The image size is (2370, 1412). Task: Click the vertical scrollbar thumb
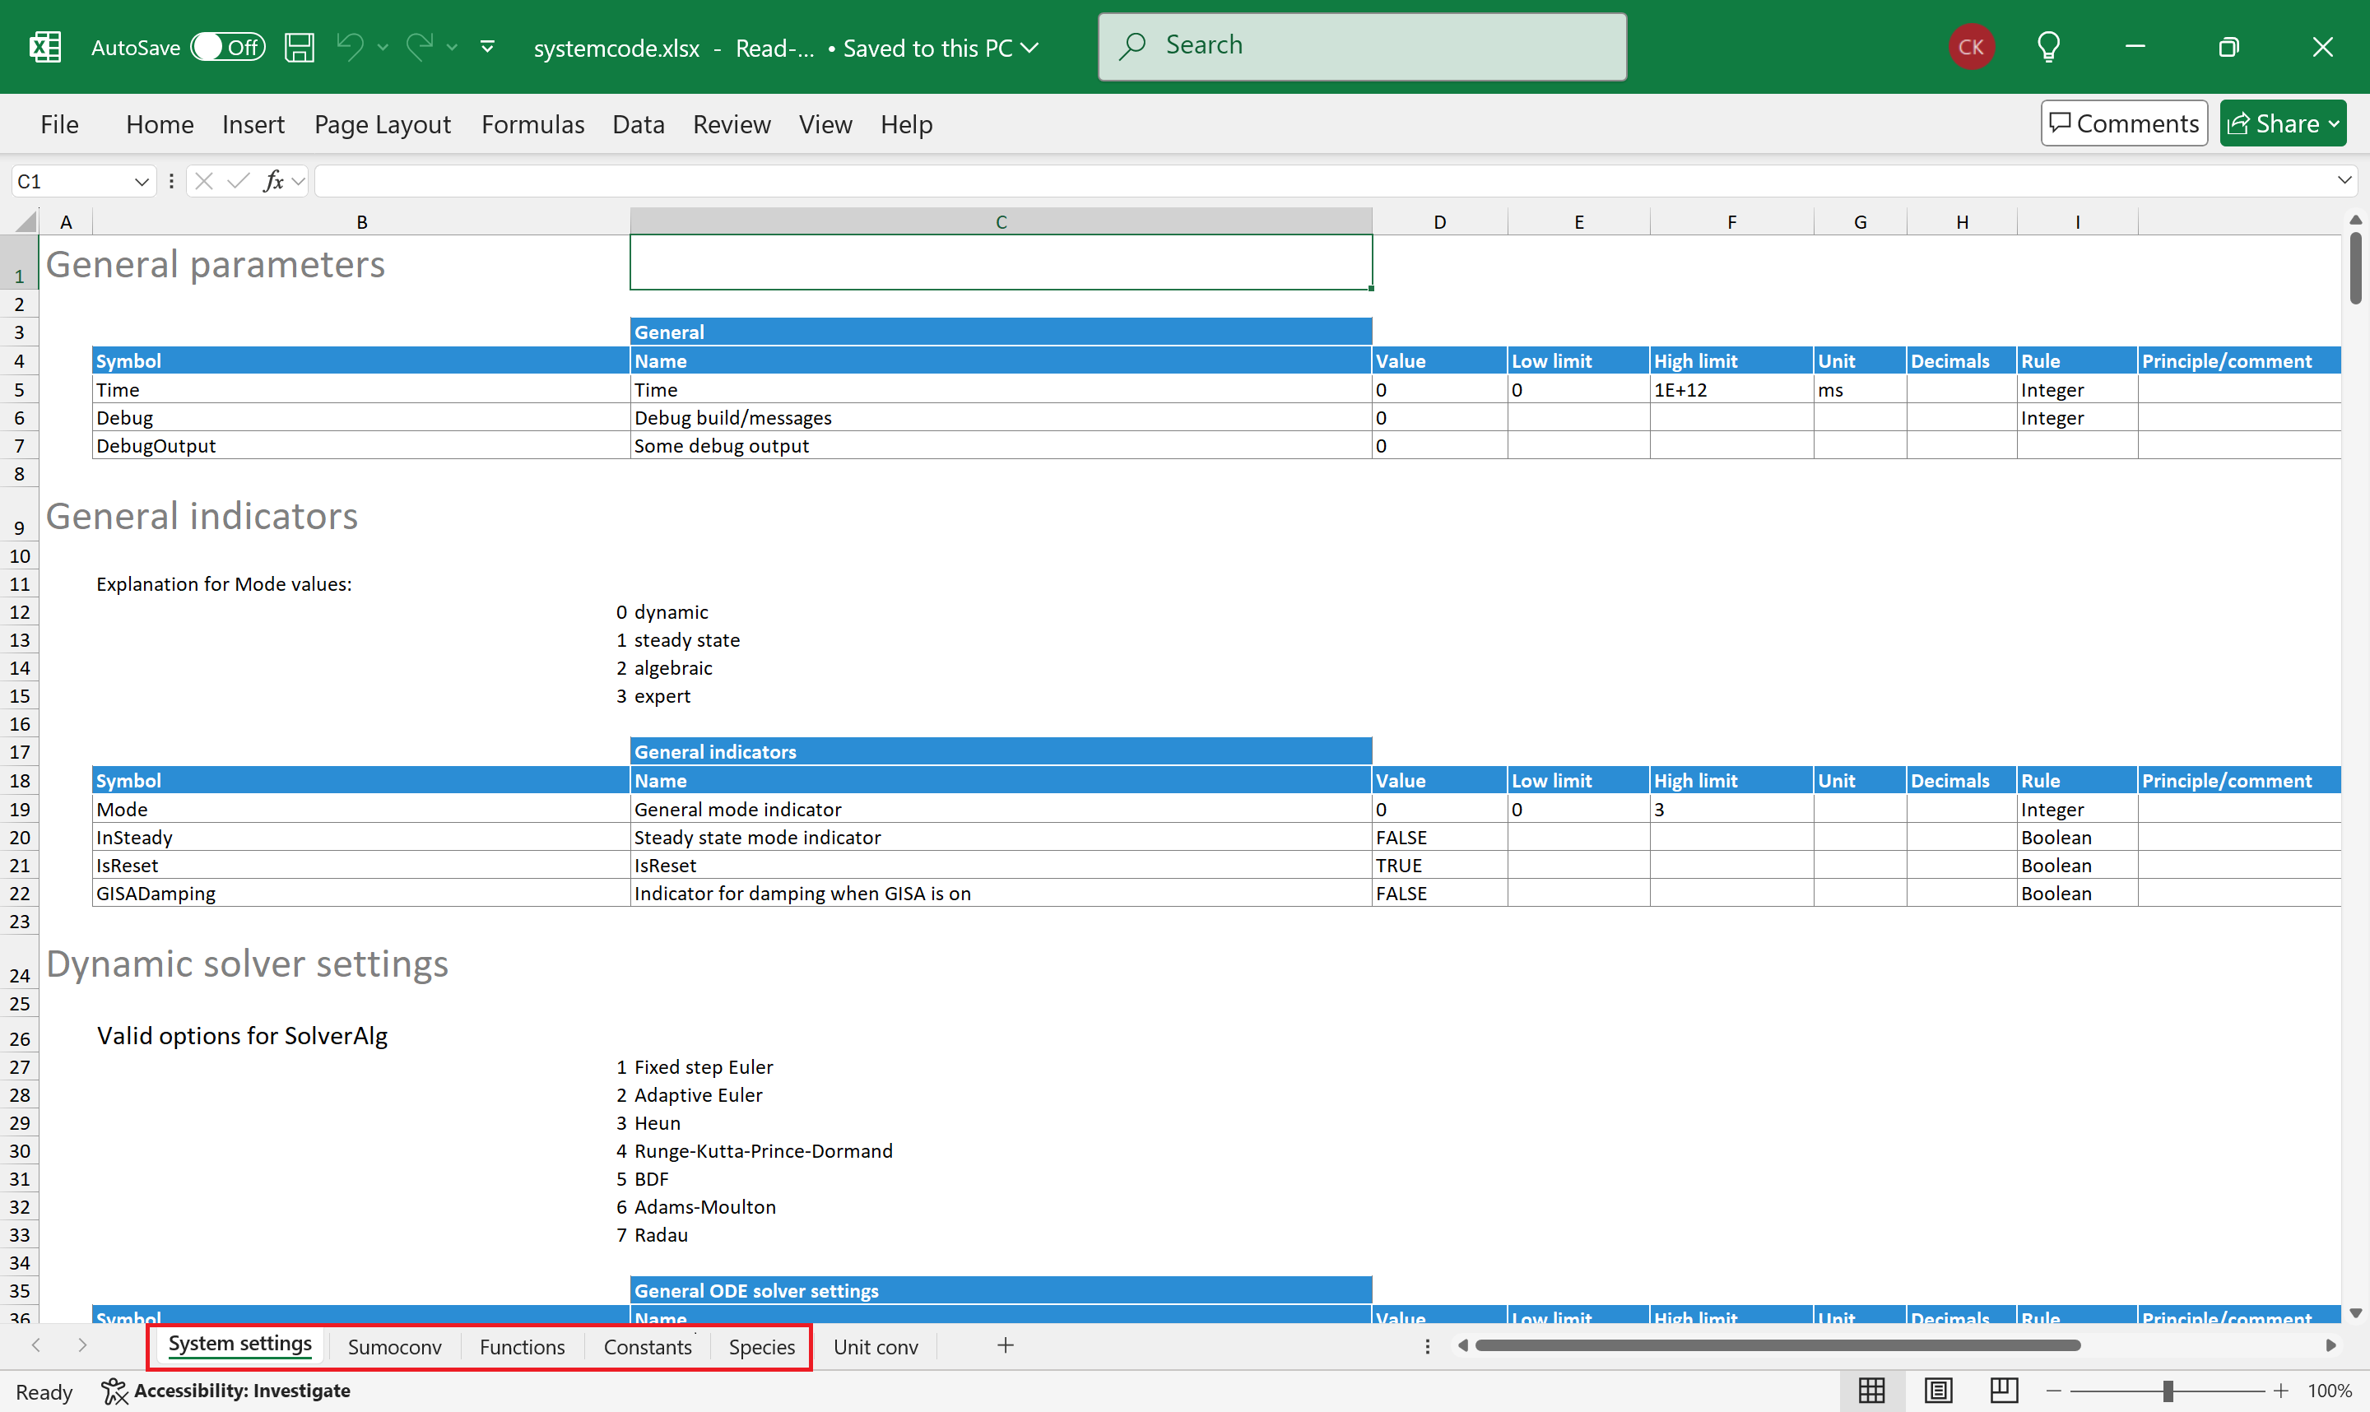pos(2355,268)
